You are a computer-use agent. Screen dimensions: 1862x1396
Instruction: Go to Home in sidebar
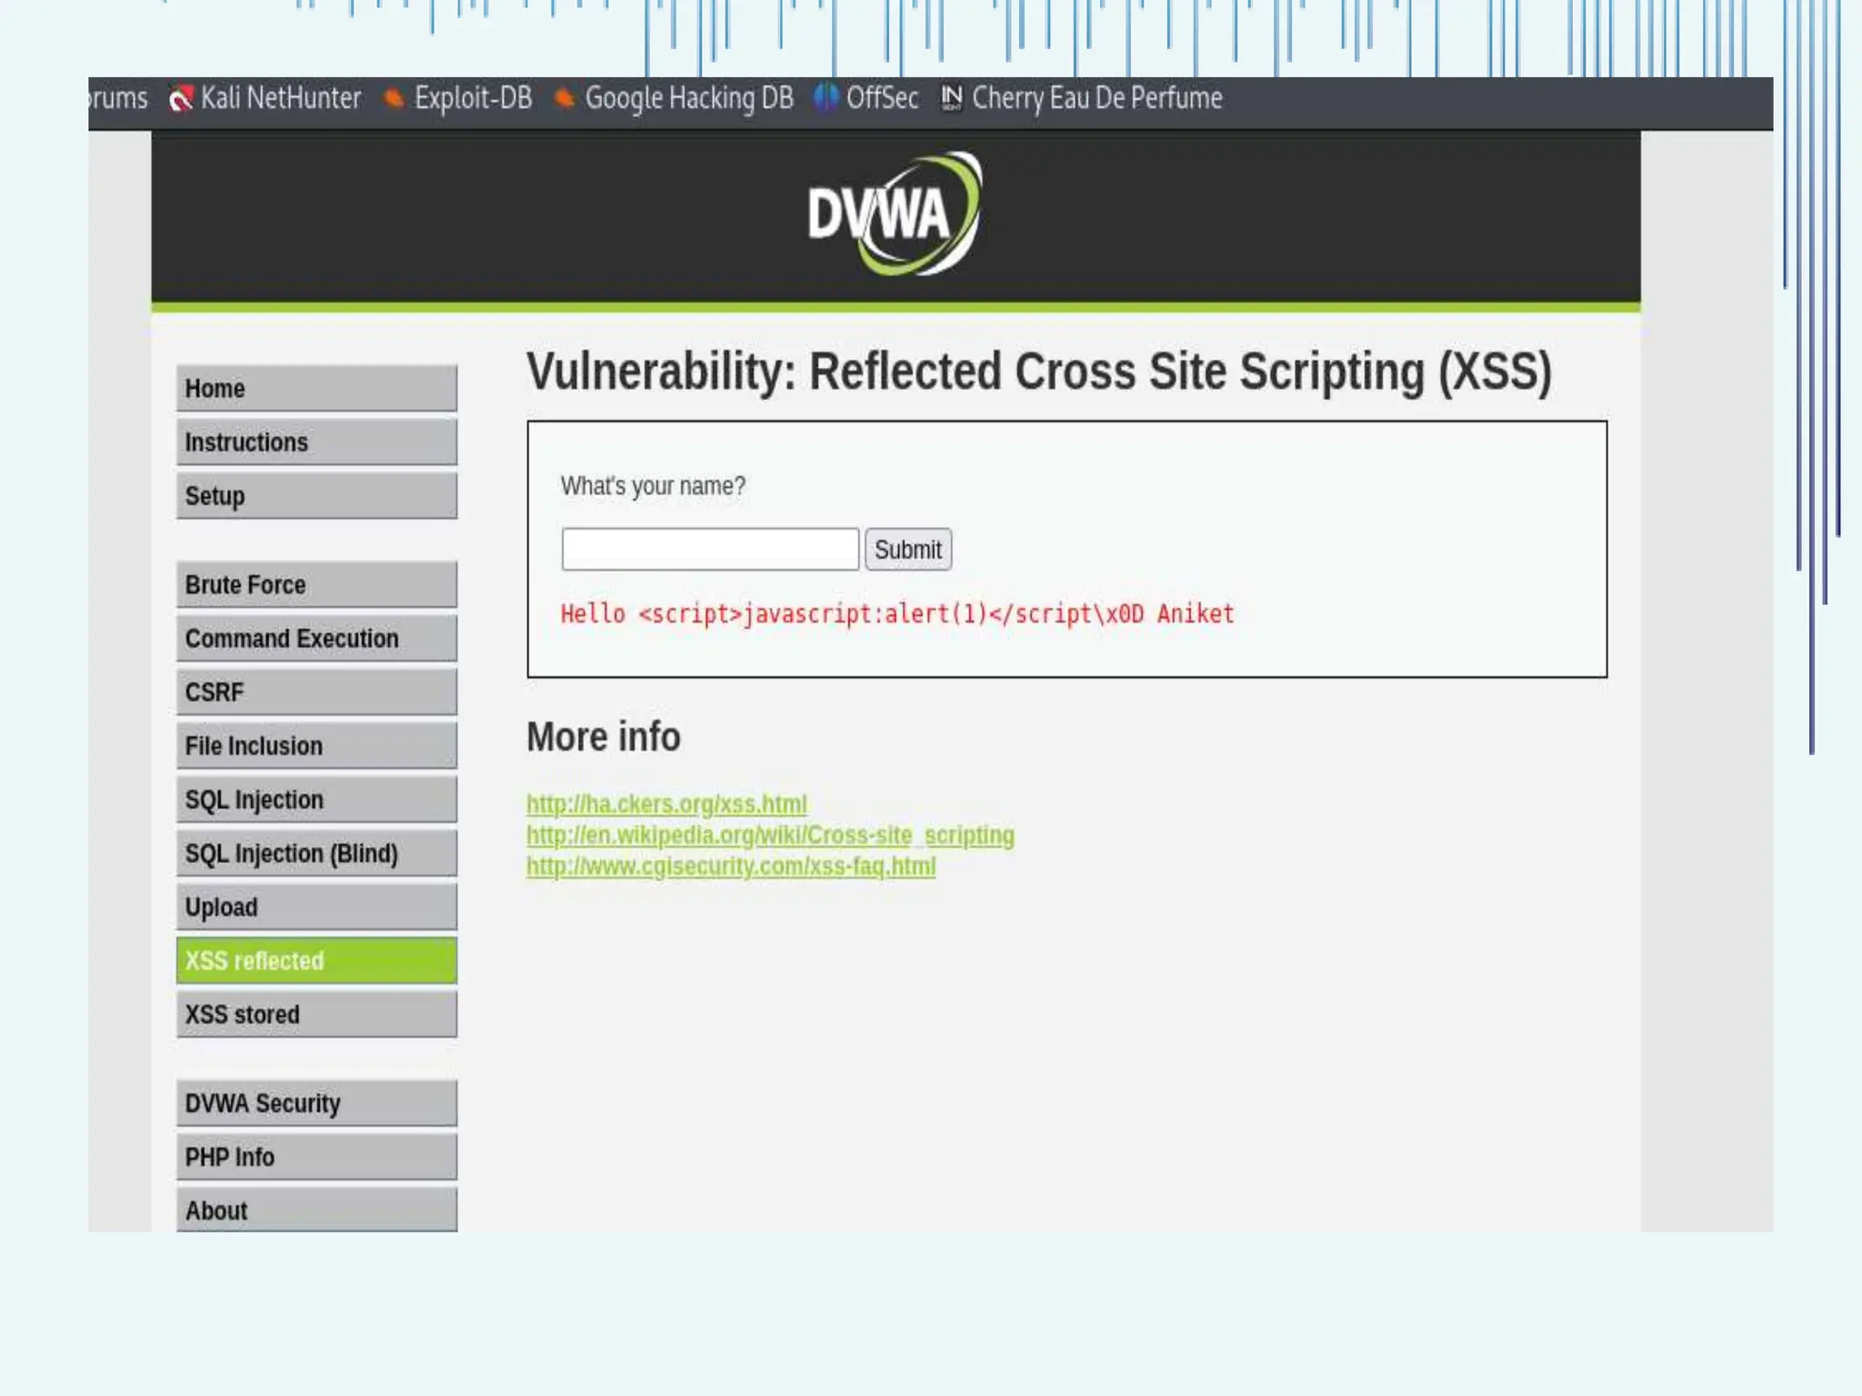click(316, 389)
